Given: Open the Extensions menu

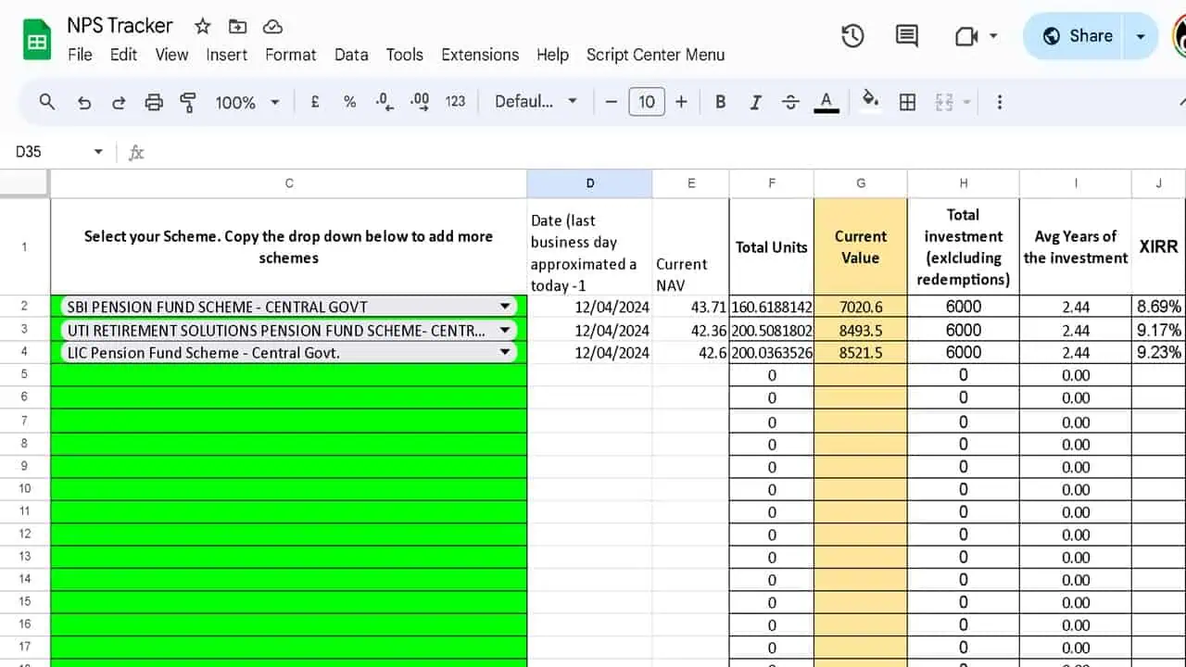Looking at the screenshot, I should coord(480,55).
